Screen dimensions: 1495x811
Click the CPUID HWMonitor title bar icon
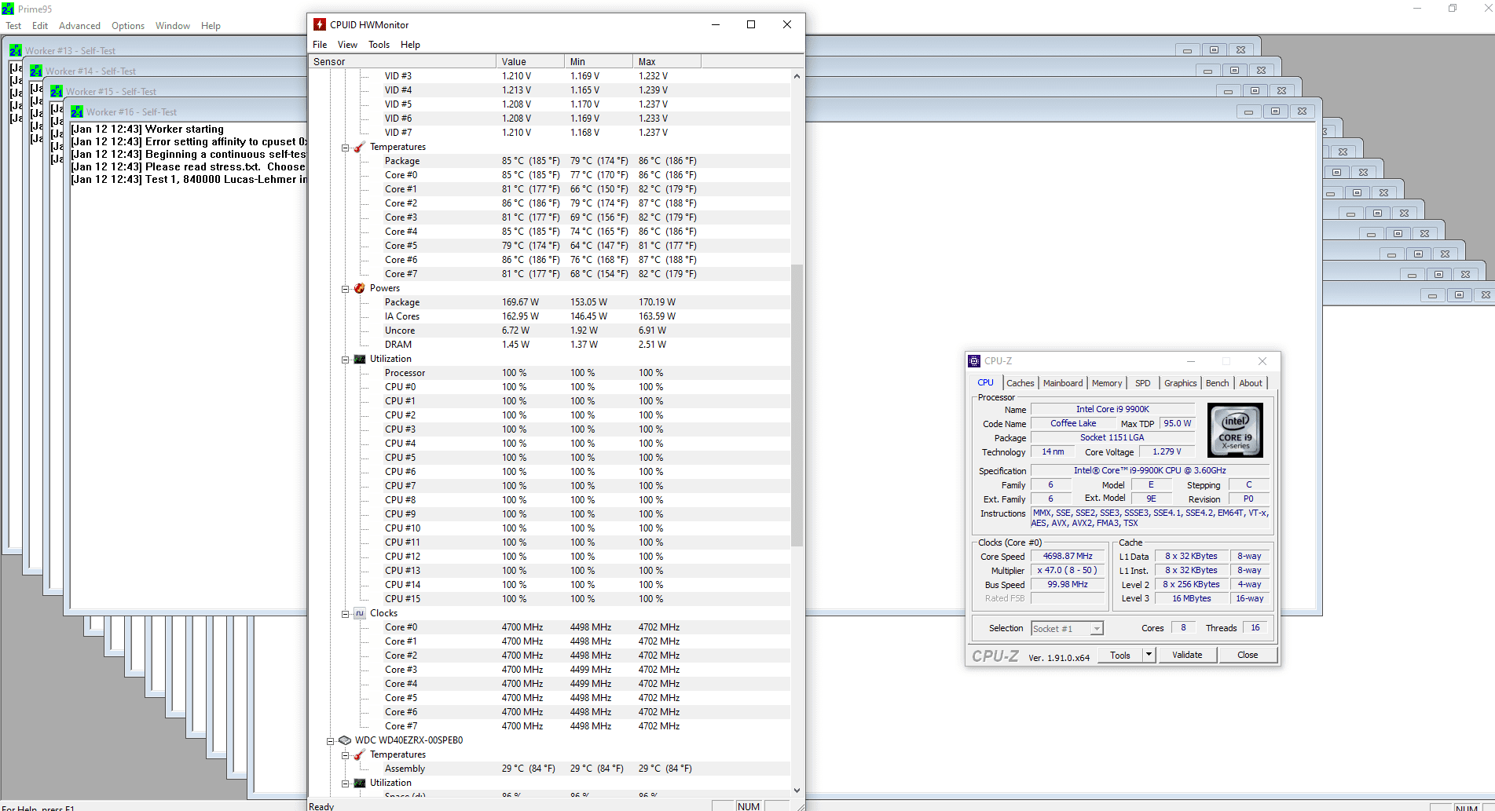(320, 24)
